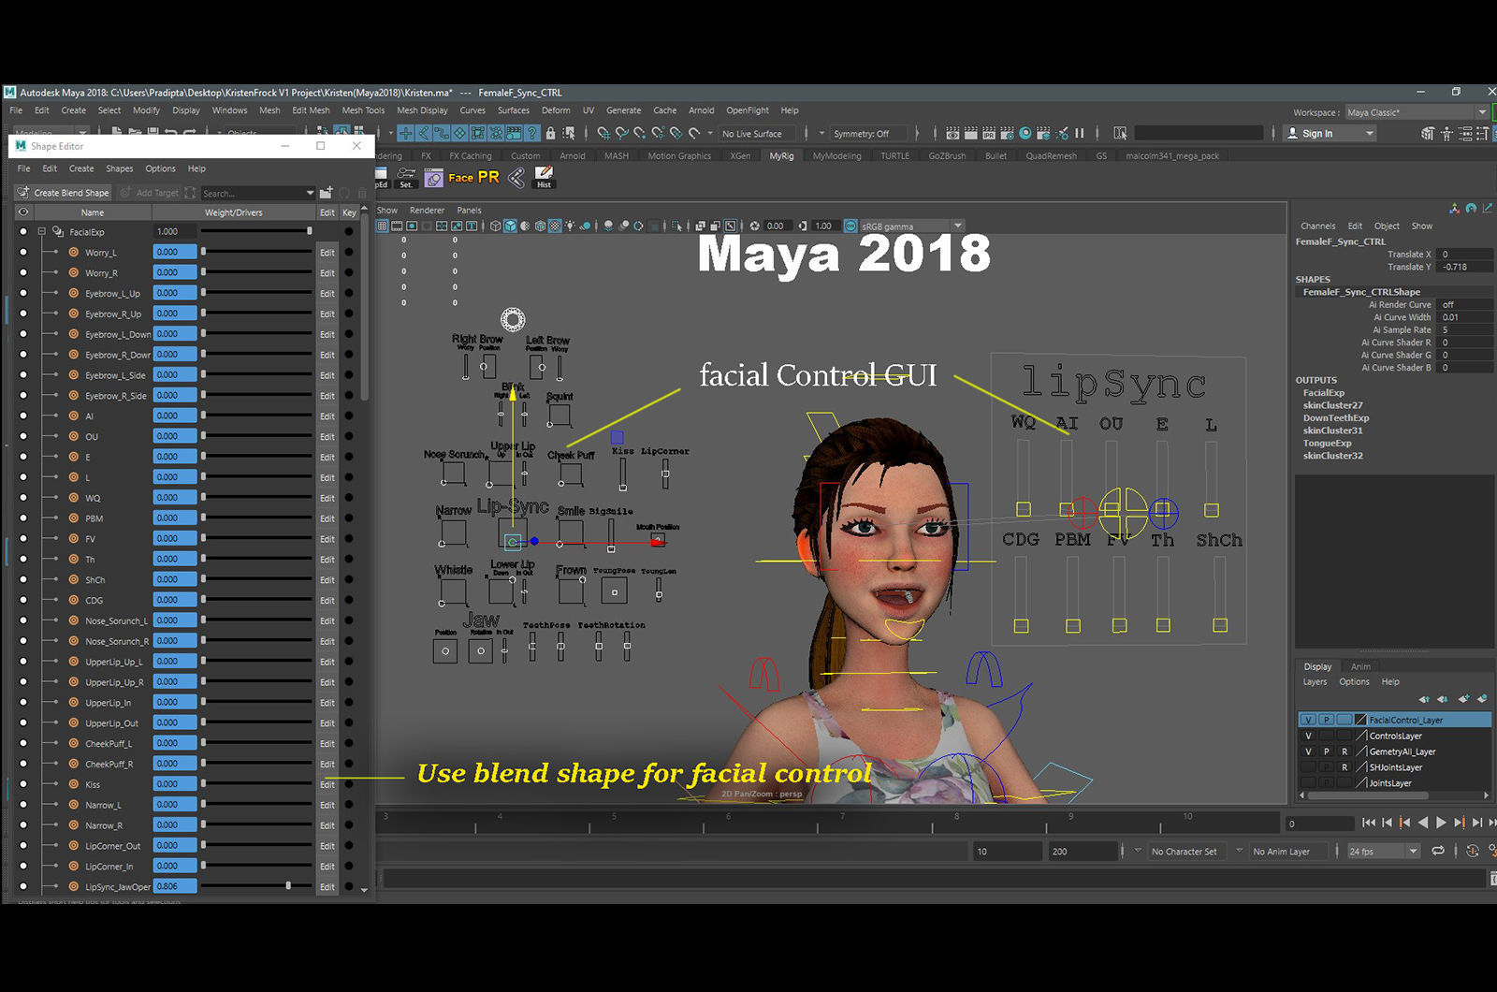The image size is (1497, 992).
Task: Click the sRGB gamma color management icon
Action: [x=850, y=226]
